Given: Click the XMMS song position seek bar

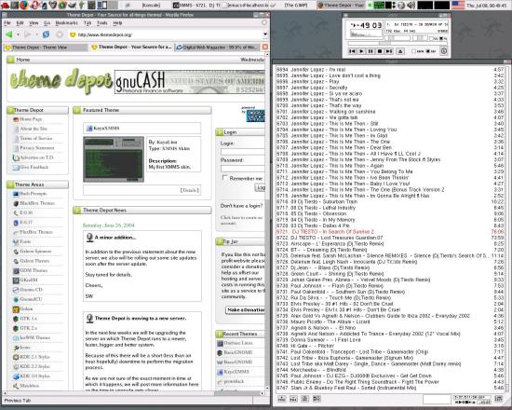Looking at the screenshot, I should click(397, 43).
